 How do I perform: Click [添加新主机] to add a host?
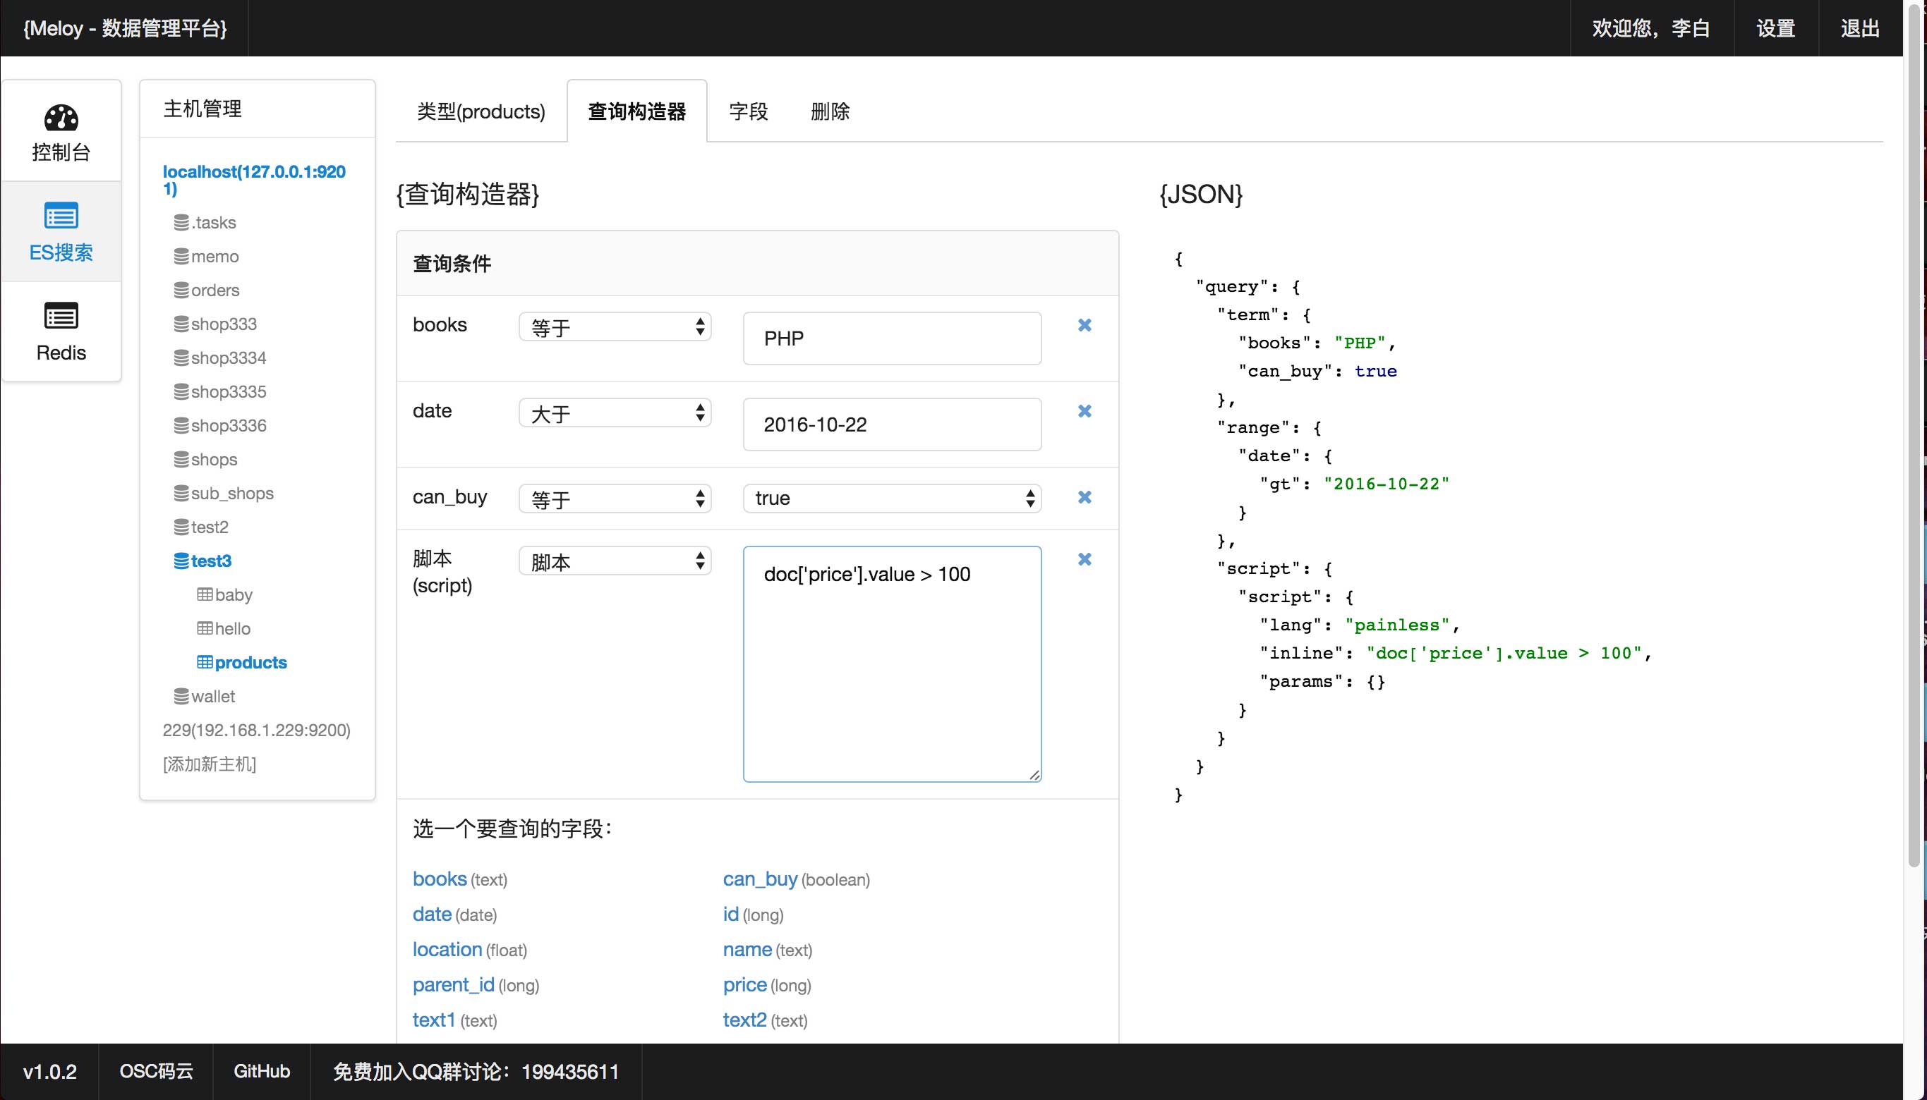210,764
